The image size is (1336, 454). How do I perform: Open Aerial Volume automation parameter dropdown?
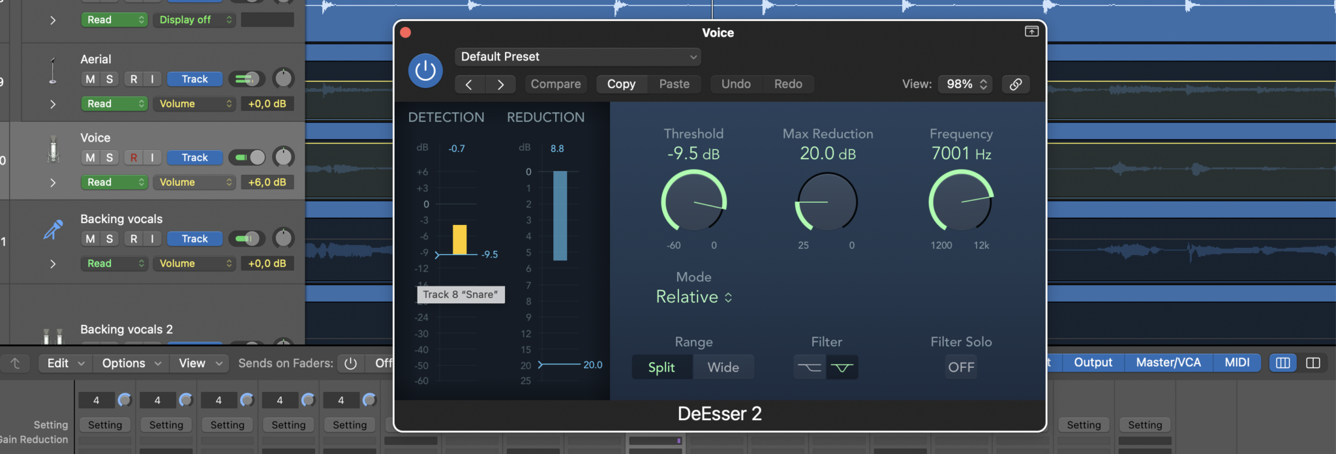pos(194,104)
